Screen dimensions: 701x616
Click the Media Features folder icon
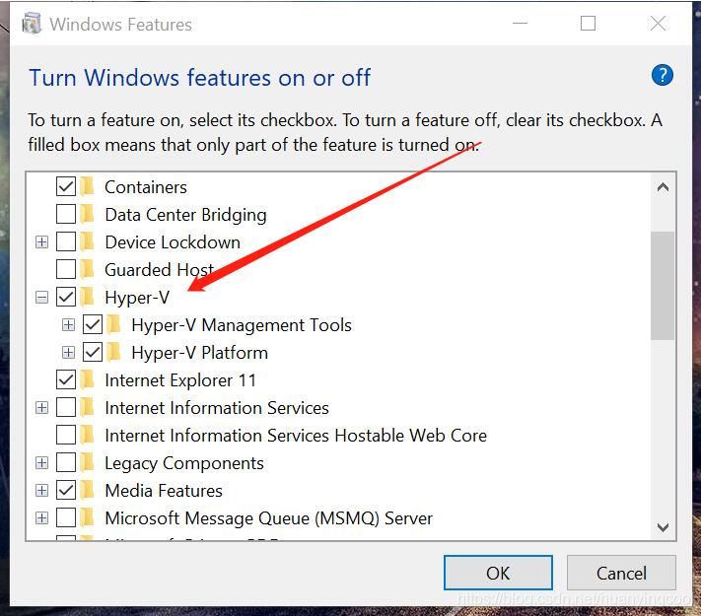[89, 490]
